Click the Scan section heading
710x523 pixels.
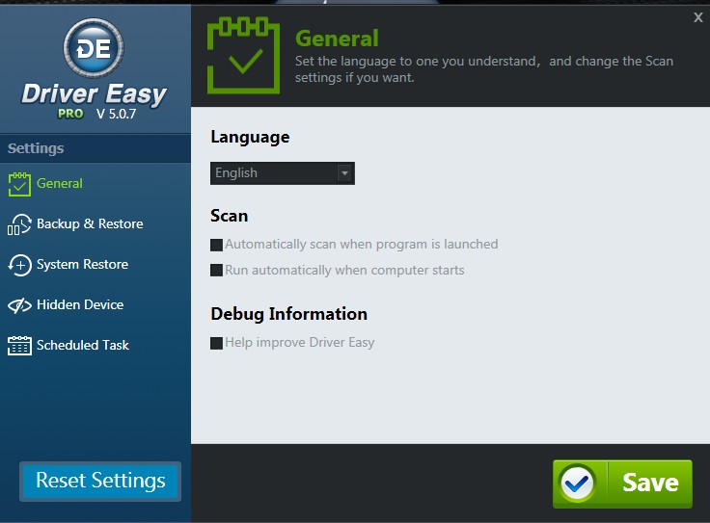click(x=230, y=216)
